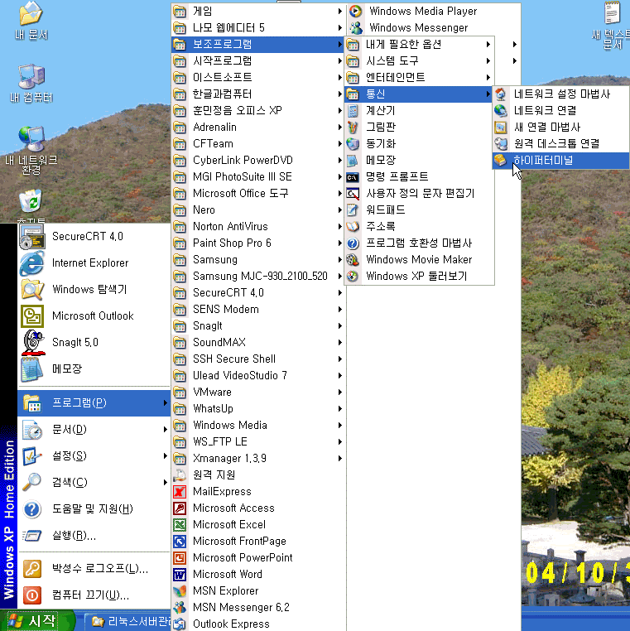Image resolution: width=630 pixels, height=631 pixels.
Task: Open 명령 프롬프트 icon
Action: [353, 177]
